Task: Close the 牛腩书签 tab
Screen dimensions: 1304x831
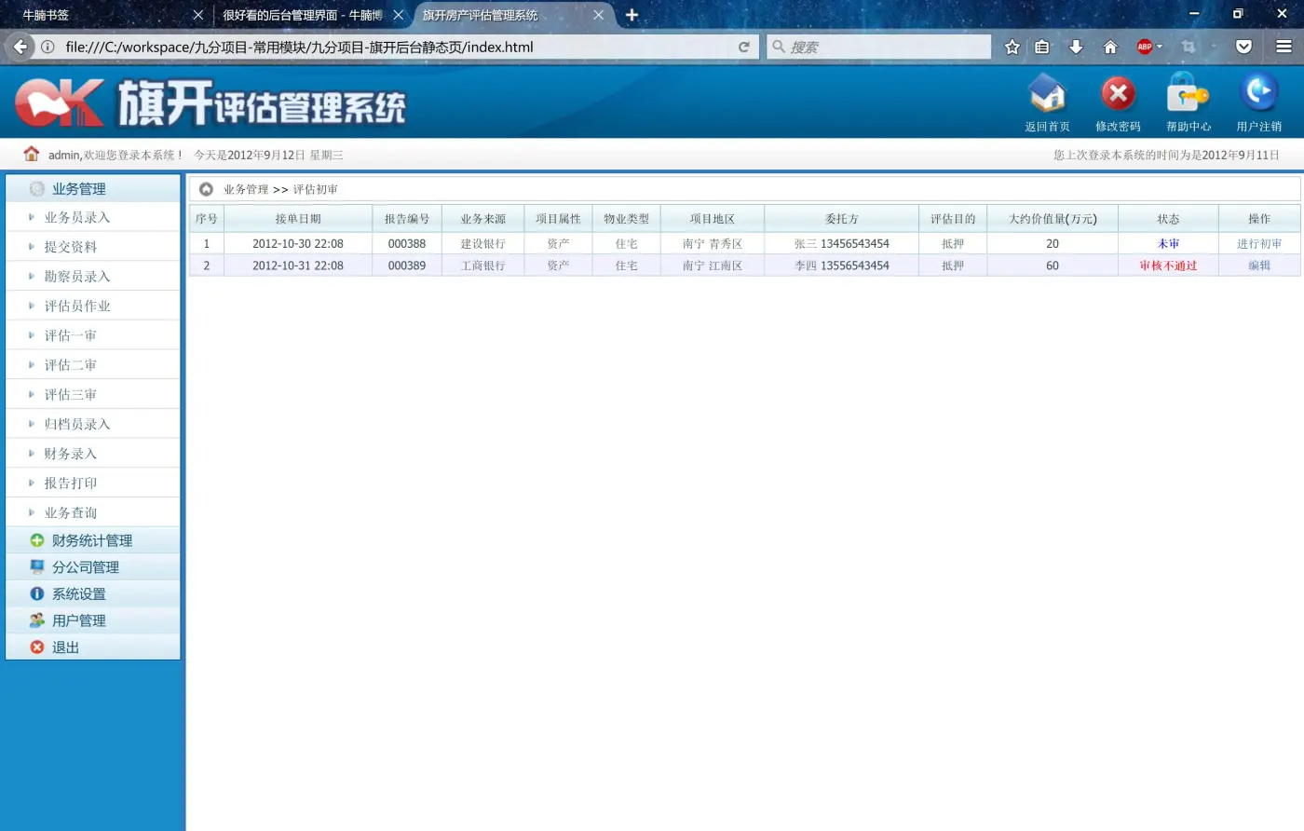Action: (x=197, y=15)
